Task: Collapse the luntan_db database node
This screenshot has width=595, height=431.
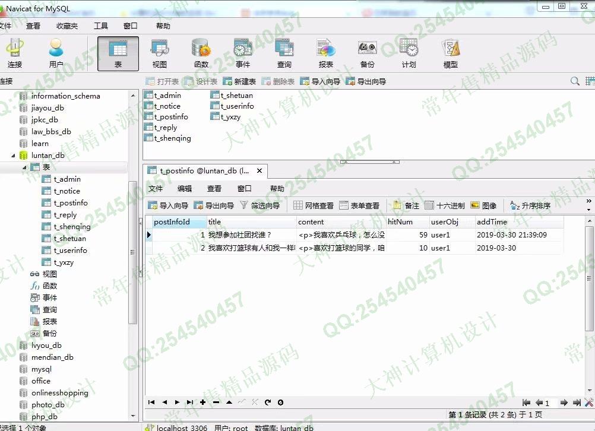Action: pos(13,155)
